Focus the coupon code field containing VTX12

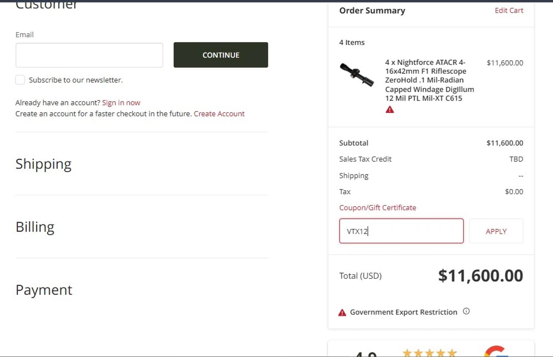(401, 231)
